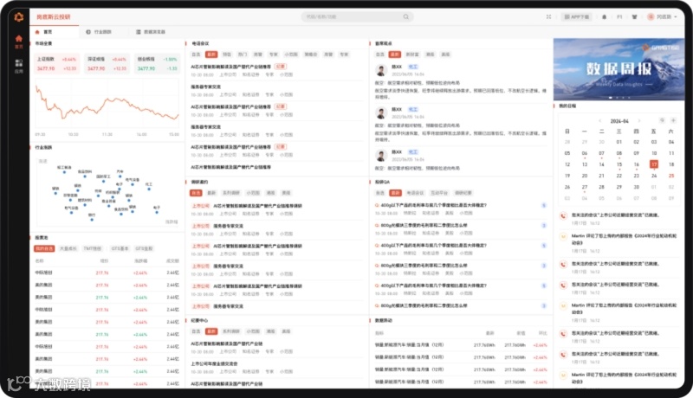The image size is (693, 398).
Task: Select date 15 in the calendar
Action: (619, 164)
